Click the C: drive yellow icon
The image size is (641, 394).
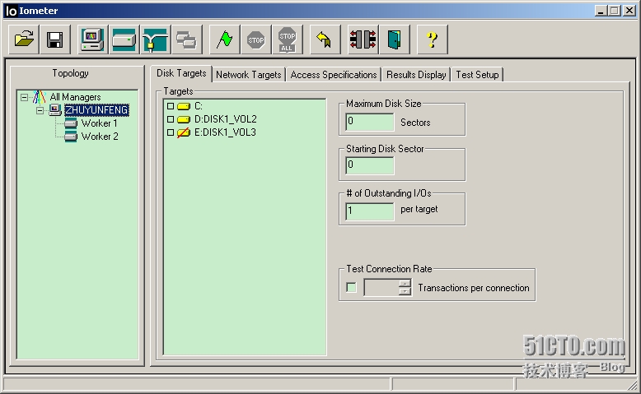point(184,107)
